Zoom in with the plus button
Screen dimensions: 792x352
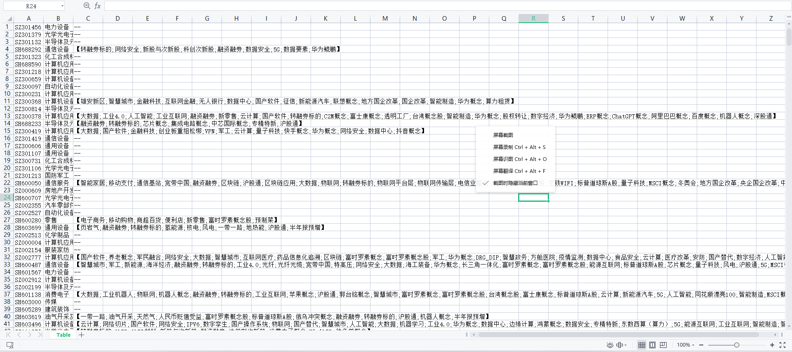pos(772,345)
